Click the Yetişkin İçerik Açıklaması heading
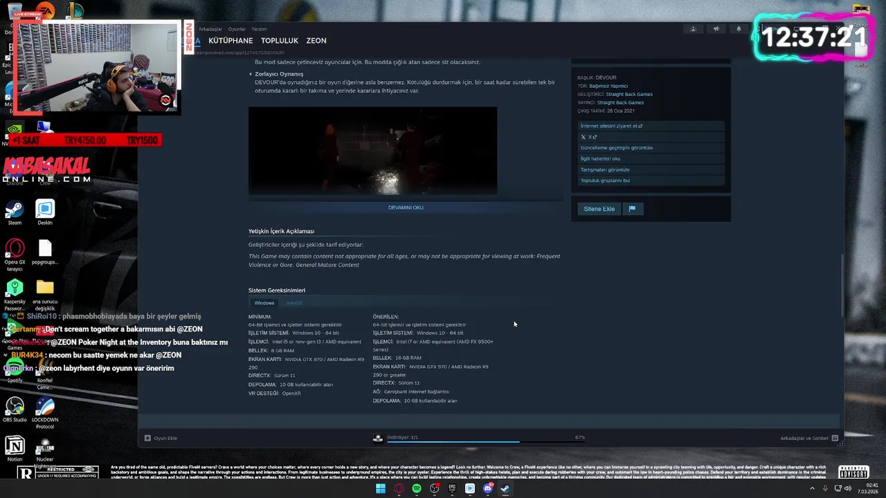Screen dimensions: 886x498 [281, 231]
